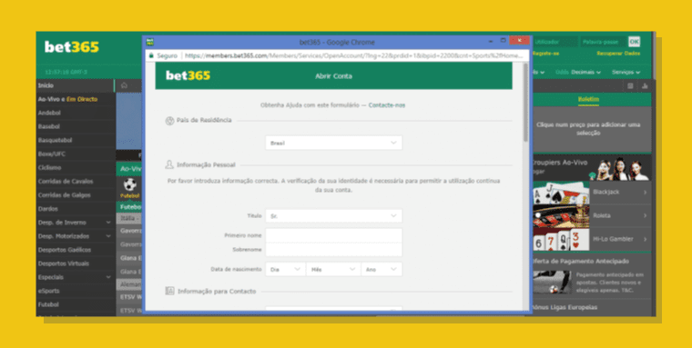692x348 pixels.
Task: Click the popup vertical scrollbar thumb
Action: click(x=525, y=102)
